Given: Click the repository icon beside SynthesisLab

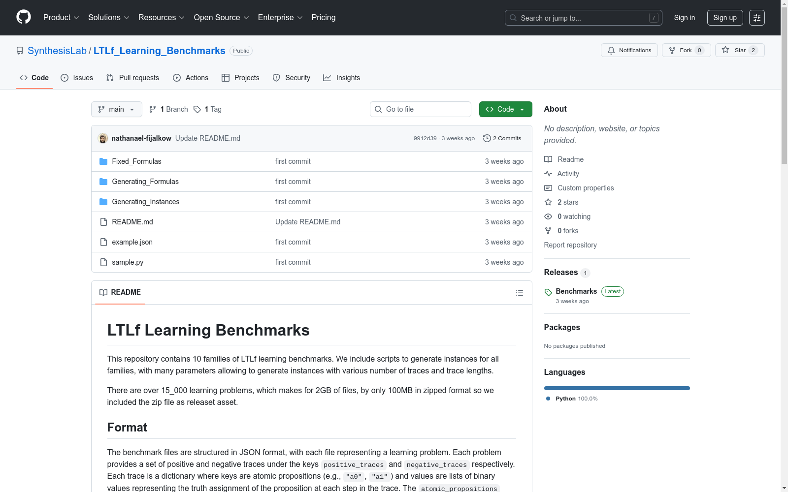Looking at the screenshot, I should [x=20, y=51].
